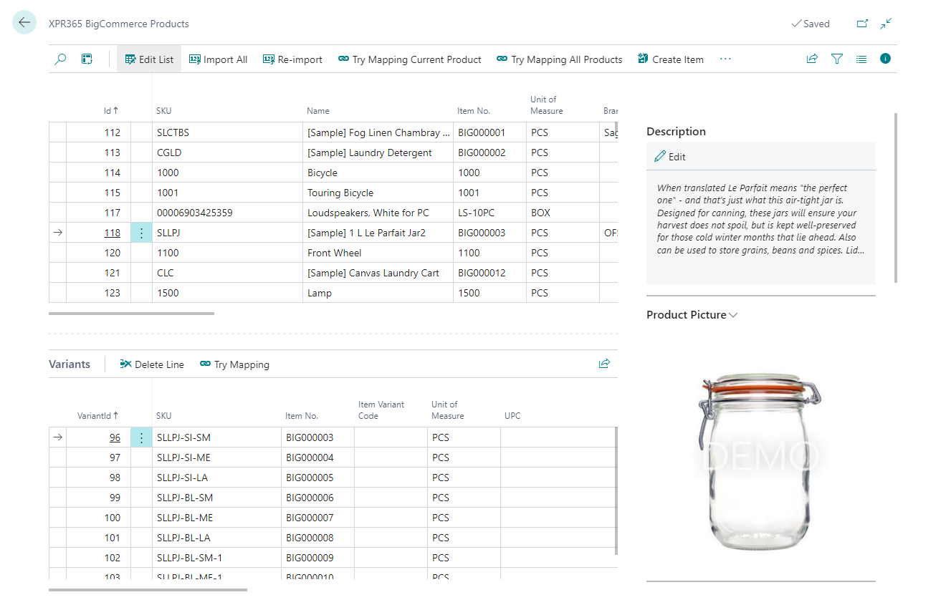Screen dimensions: 946x610
Task: Click the products Unit of Measure header
Action: tap(547, 105)
